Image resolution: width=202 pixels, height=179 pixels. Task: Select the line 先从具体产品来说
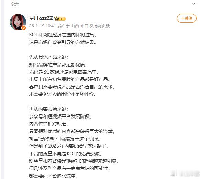(x=48, y=57)
